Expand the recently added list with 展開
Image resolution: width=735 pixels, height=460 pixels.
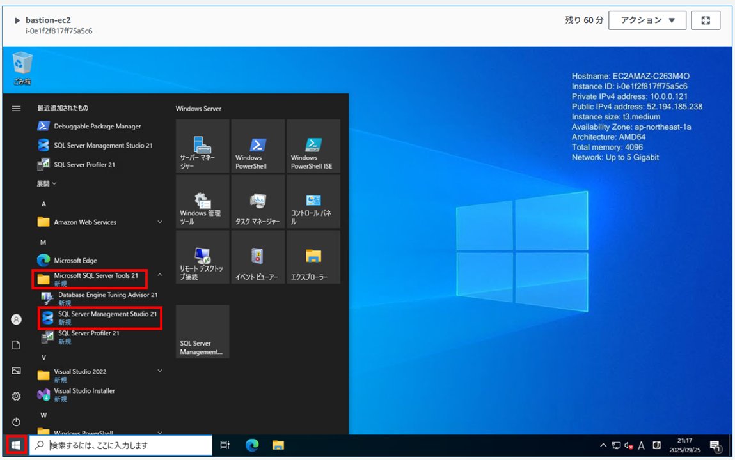pyautogui.click(x=47, y=184)
